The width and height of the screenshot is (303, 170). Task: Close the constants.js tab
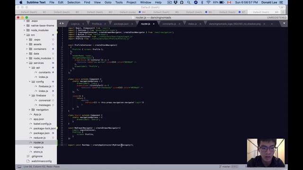pyautogui.click(x=179, y=24)
